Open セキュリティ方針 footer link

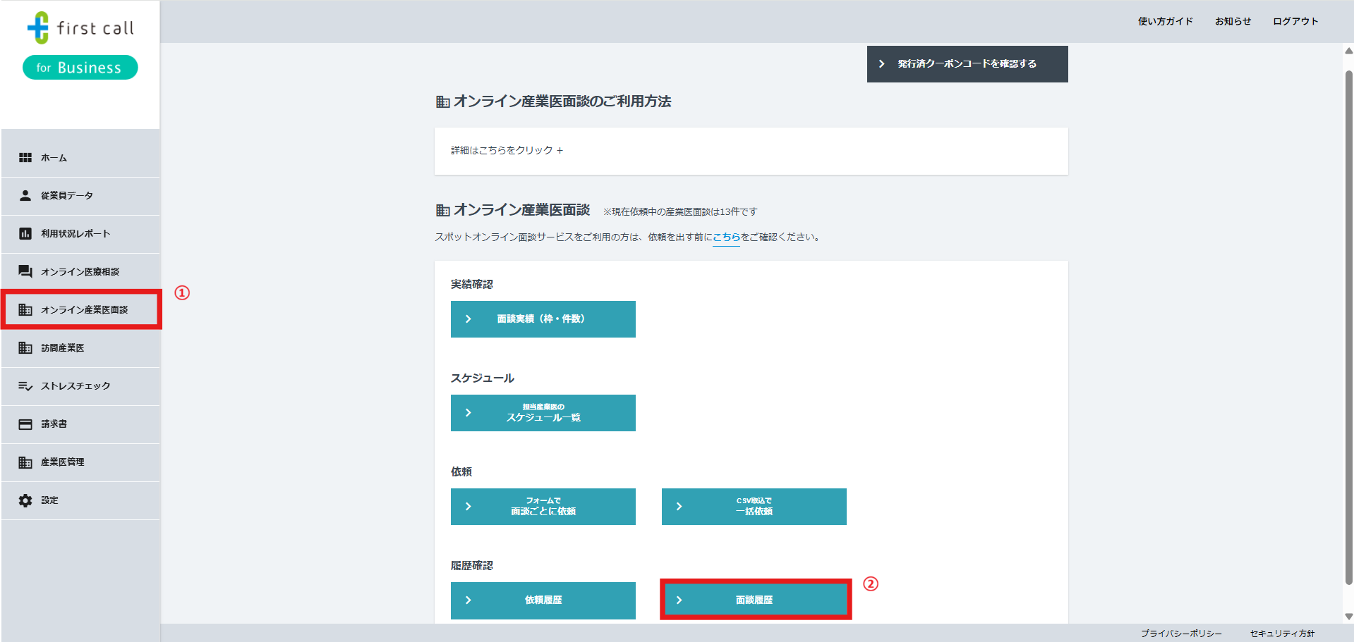coord(1282,634)
